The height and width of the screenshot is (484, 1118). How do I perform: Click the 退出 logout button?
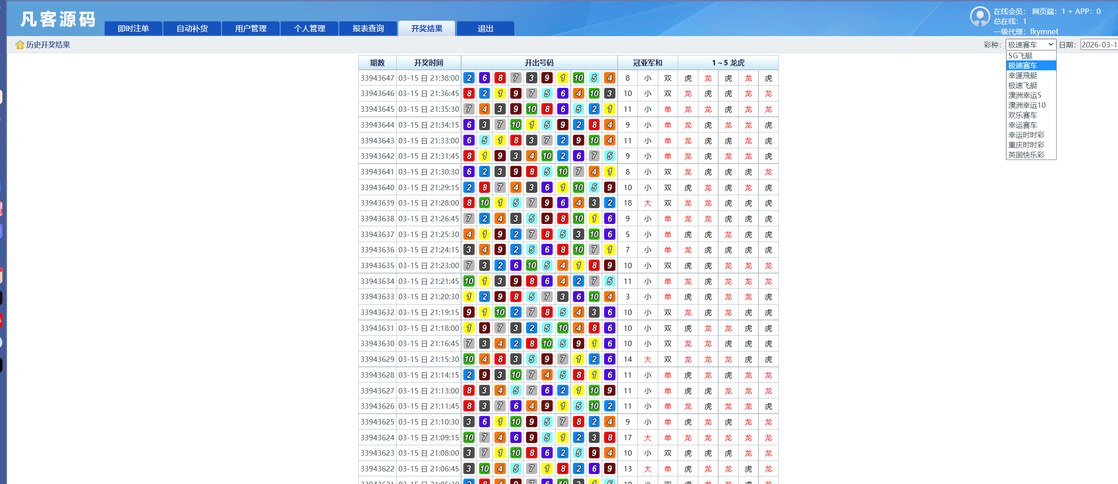485,28
